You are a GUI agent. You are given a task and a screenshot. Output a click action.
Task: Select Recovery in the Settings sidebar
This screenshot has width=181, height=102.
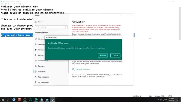pyautogui.click(x=41, y=66)
